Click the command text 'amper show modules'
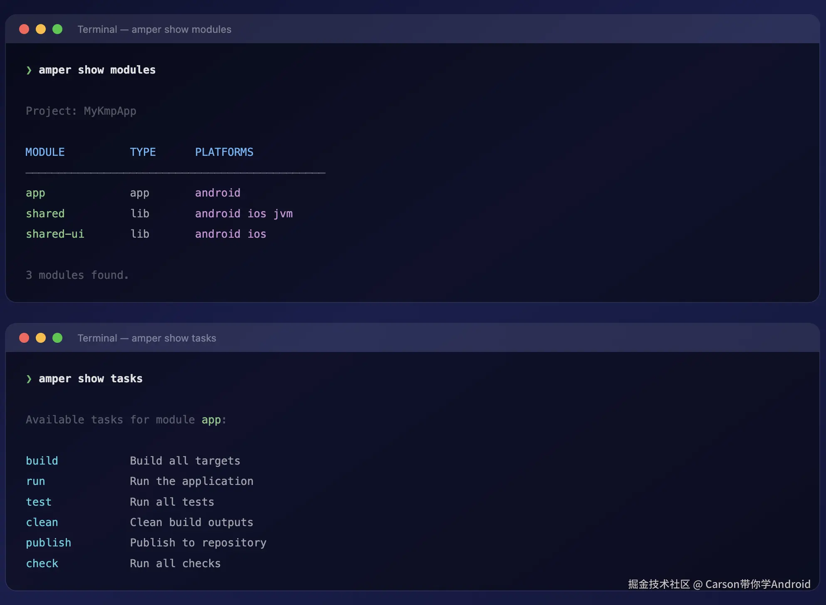Image resolution: width=826 pixels, height=605 pixels. tap(97, 70)
